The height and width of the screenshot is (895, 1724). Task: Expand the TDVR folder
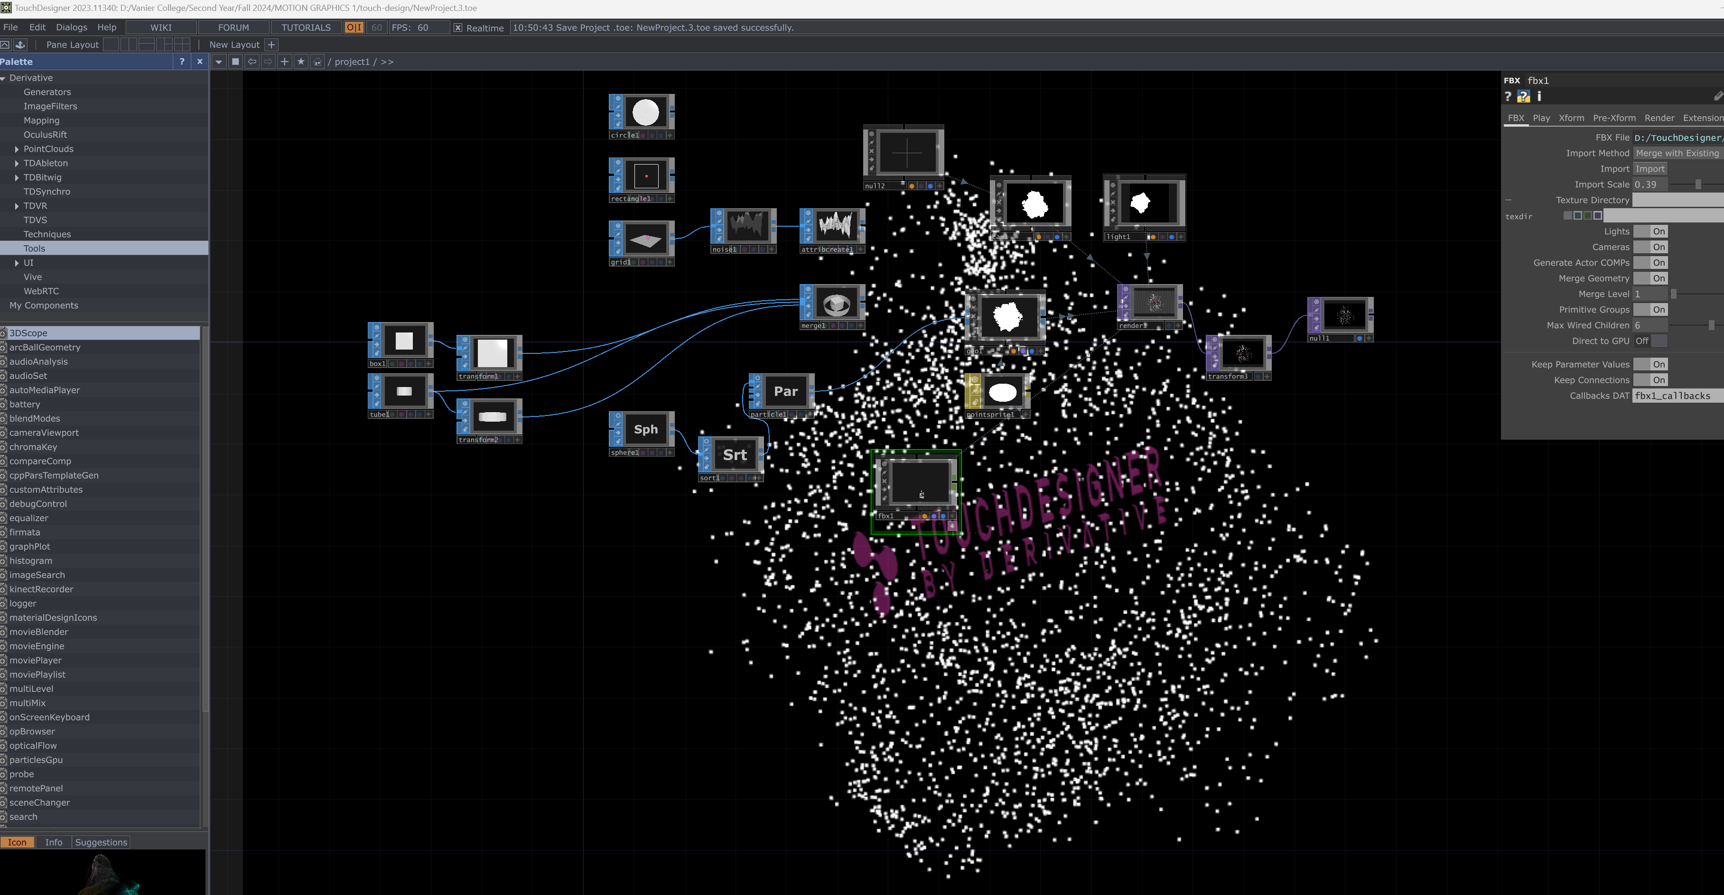[x=17, y=206]
